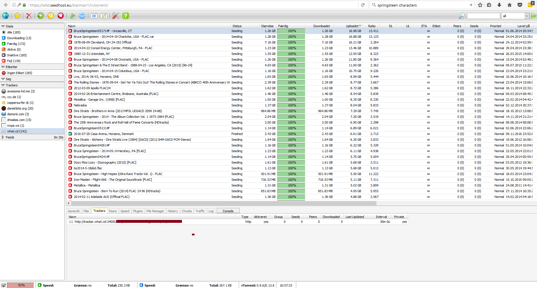Select Ingen Etiket (185) label filter
The height and width of the screenshot is (288, 537).
click(19, 73)
